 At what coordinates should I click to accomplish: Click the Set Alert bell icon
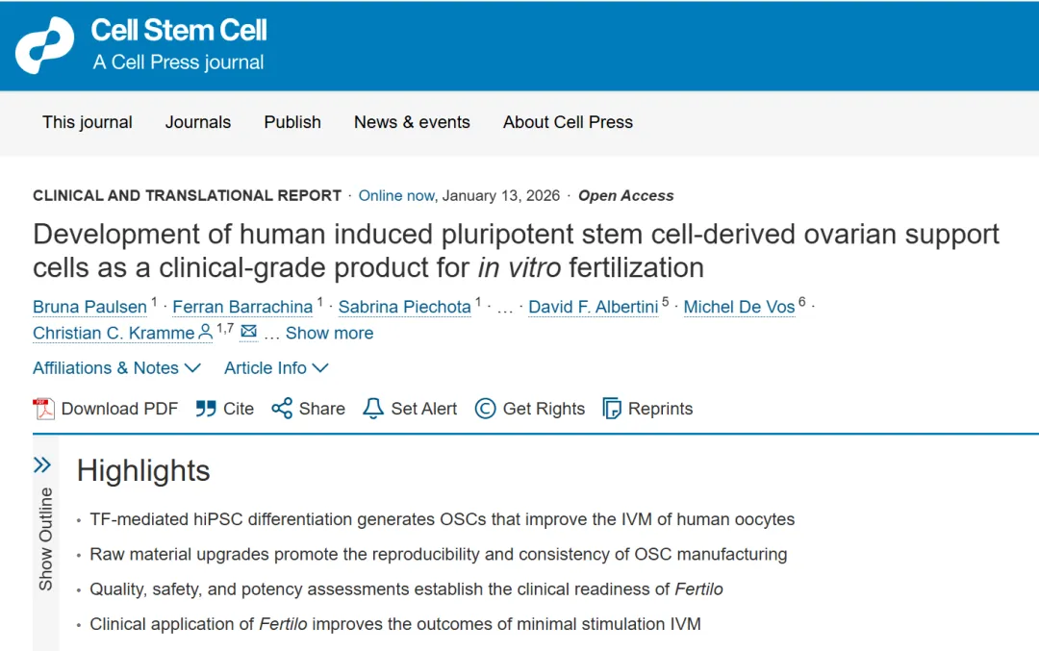coord(373,409)
